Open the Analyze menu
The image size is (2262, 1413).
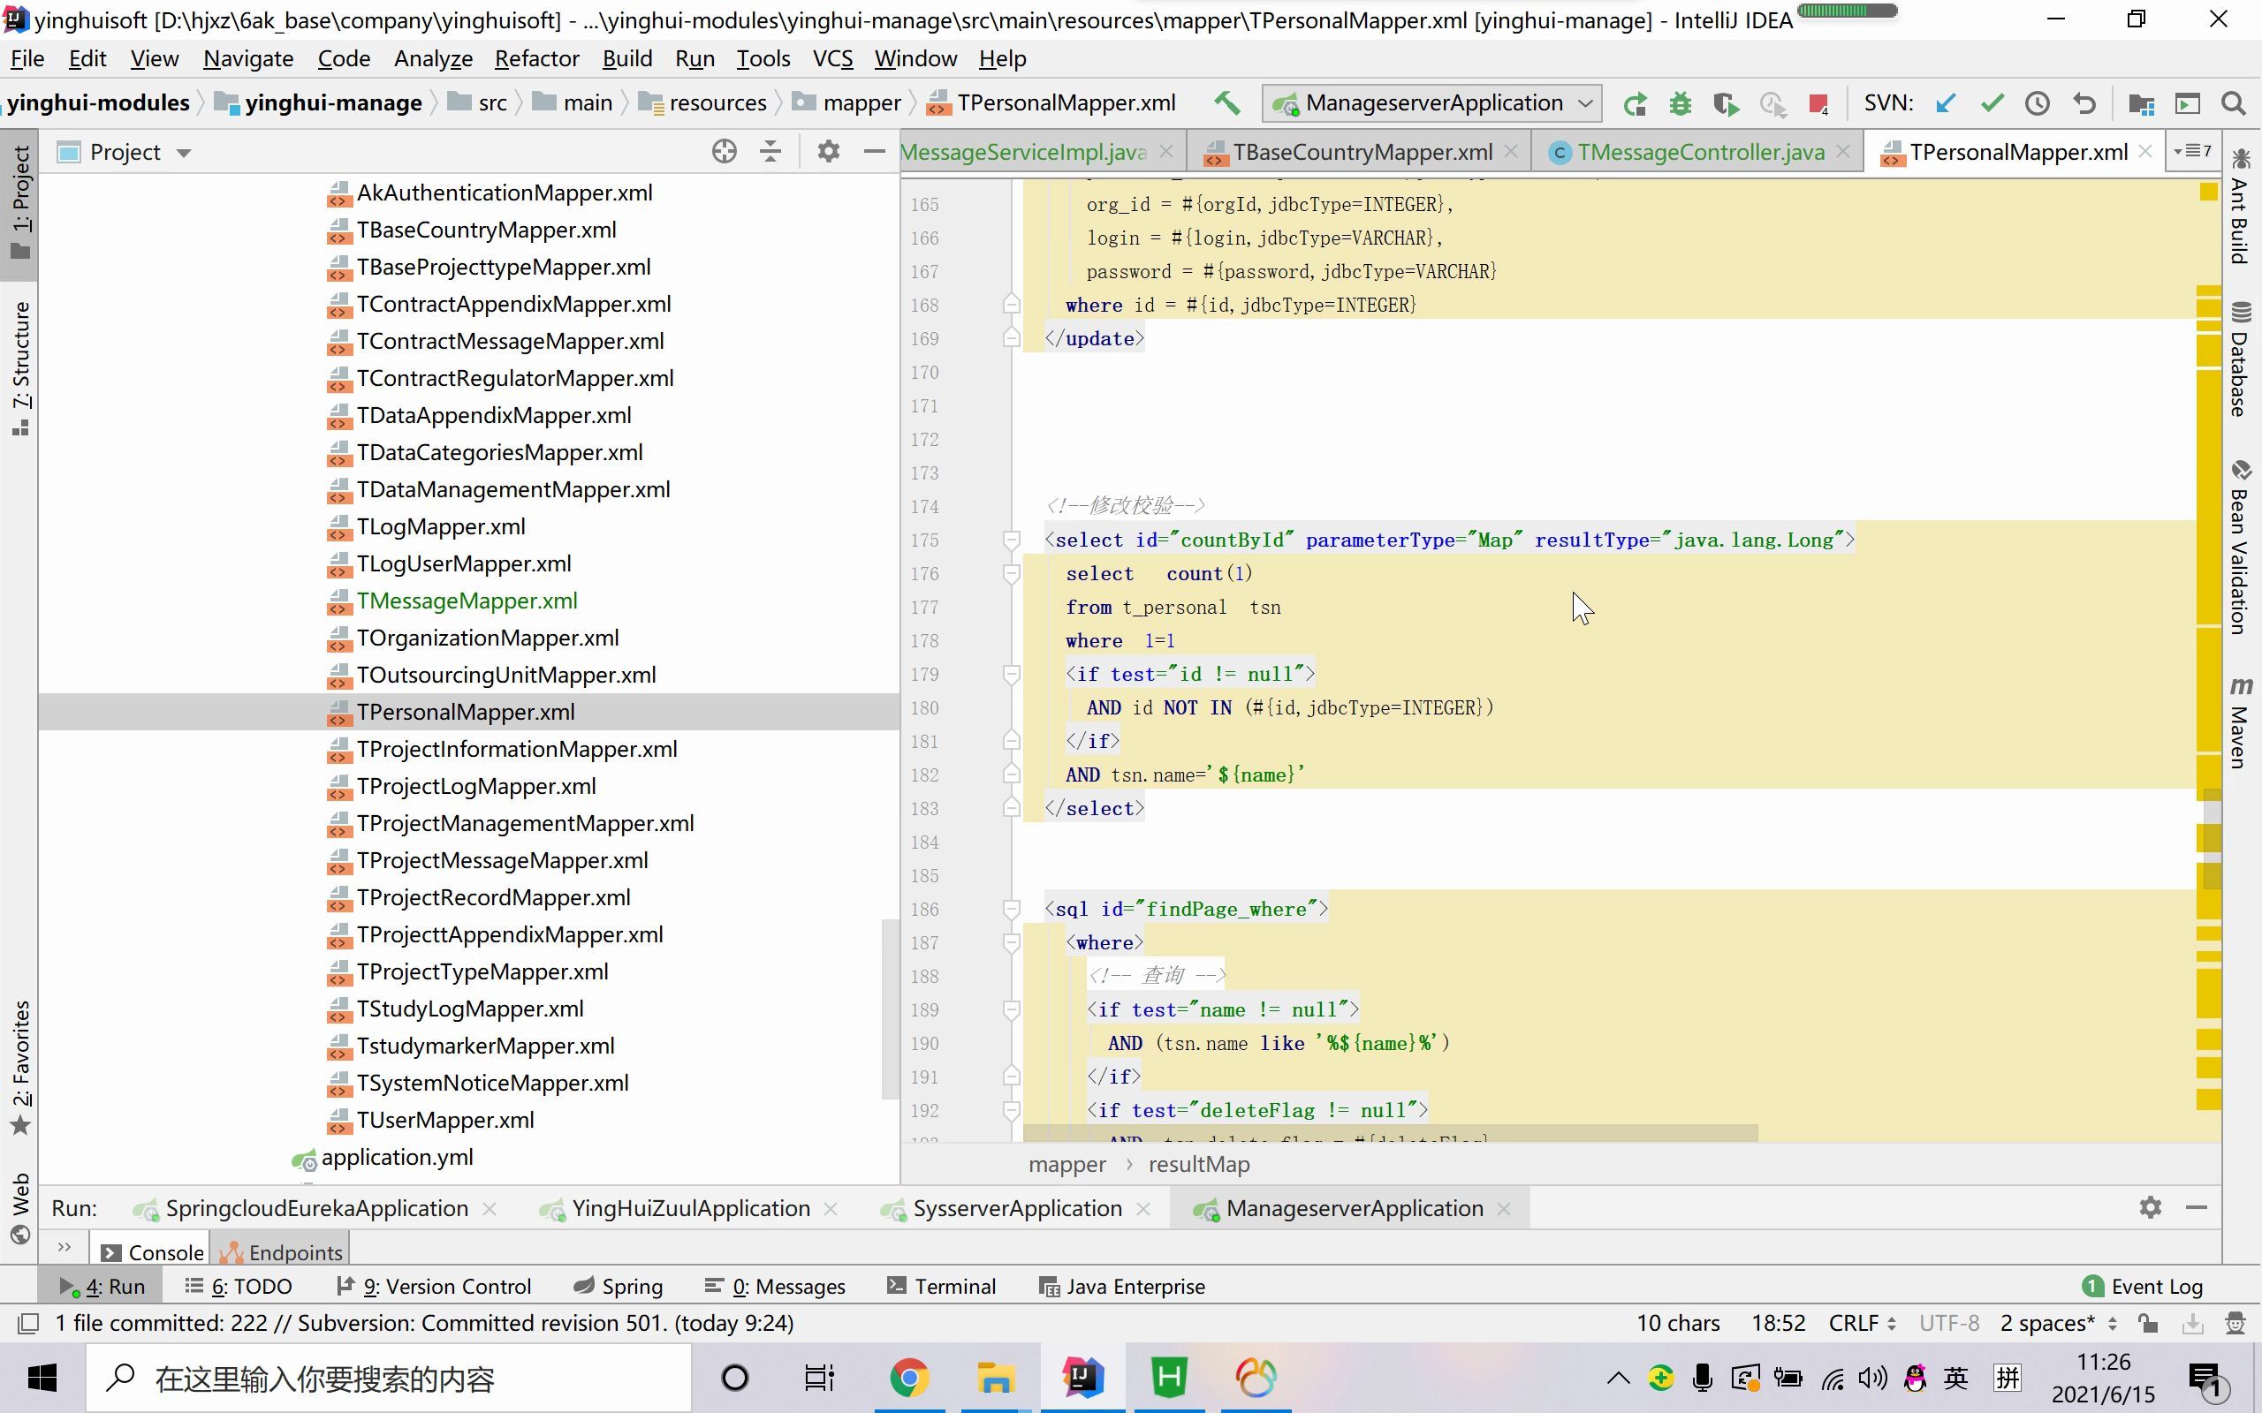coord(433,59)
